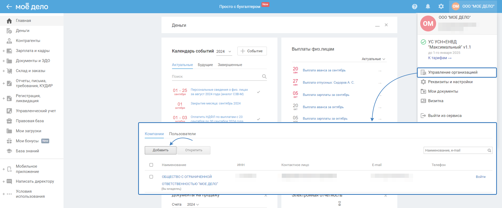Click the + Событие button
Viewport: 502px width, 208px height.
tap(252, 51)
